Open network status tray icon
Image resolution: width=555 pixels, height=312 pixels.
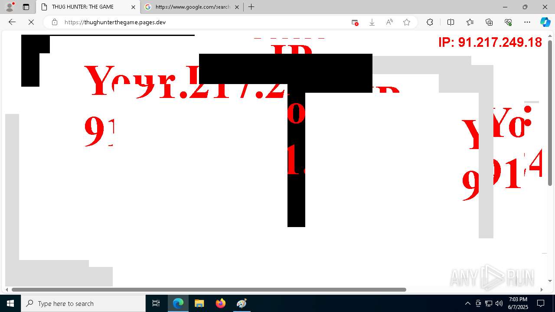pos(489,303)
